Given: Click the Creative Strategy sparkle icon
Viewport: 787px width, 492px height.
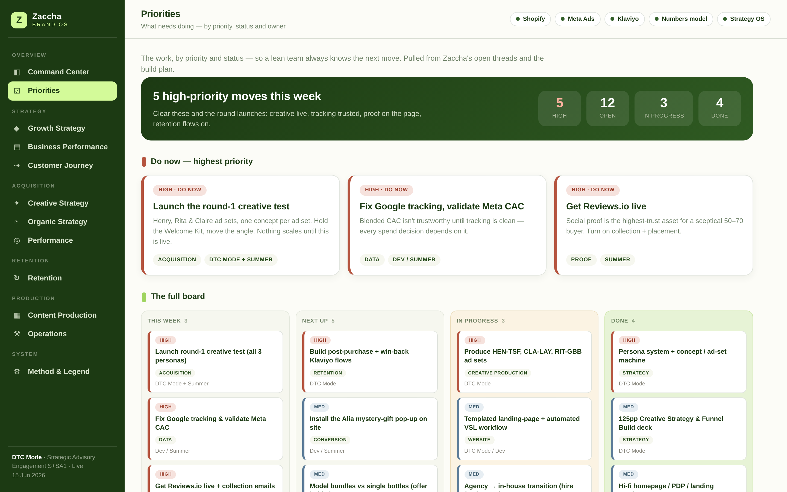Looking at the screenshot, I should (17, 203).
